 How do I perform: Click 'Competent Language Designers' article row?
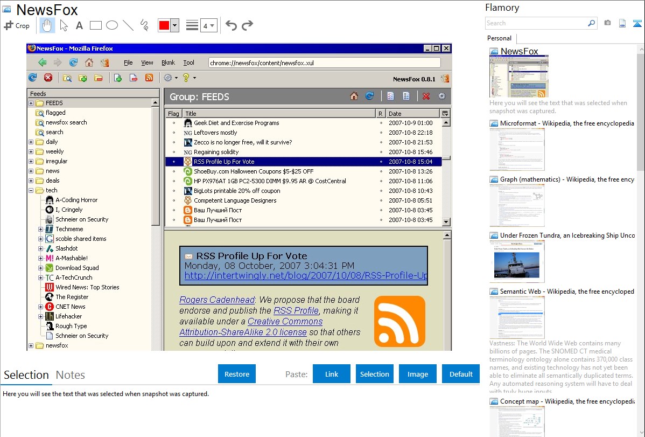click(x=304, y=200)
